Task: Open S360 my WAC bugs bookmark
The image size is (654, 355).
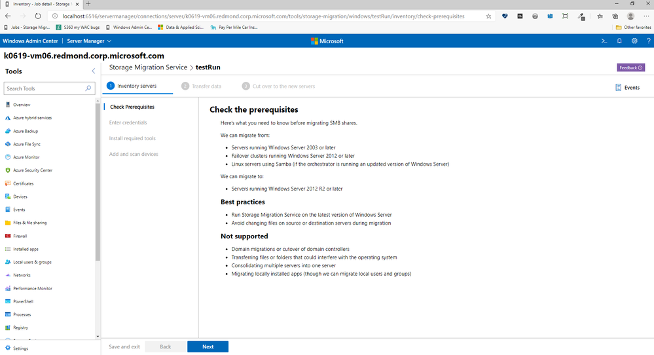Action: pos(78,27)
